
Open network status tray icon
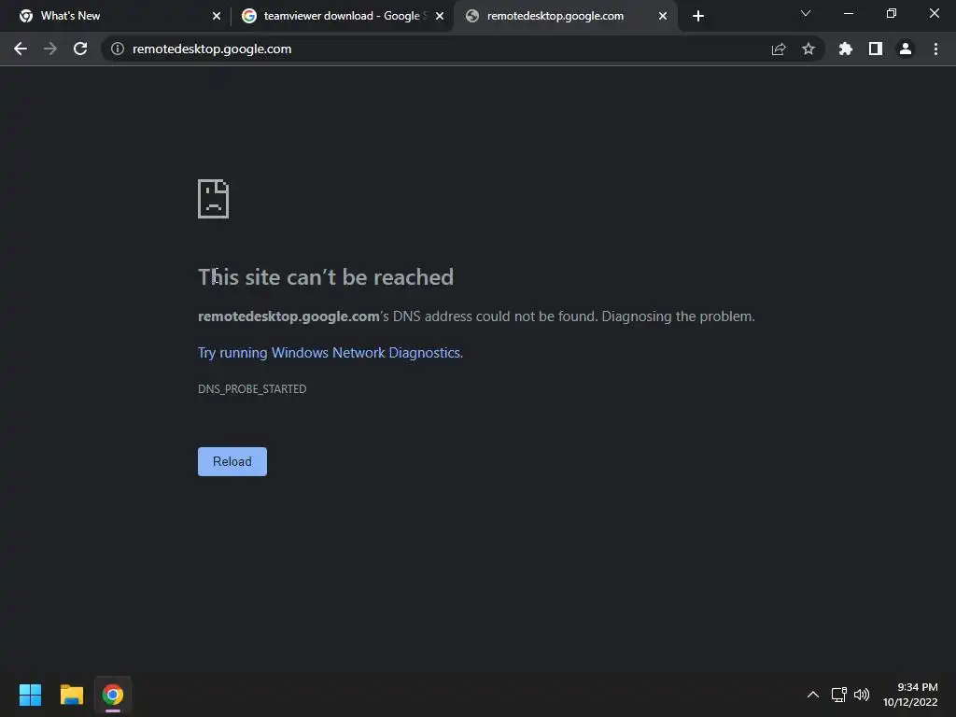tap(839, 695)
